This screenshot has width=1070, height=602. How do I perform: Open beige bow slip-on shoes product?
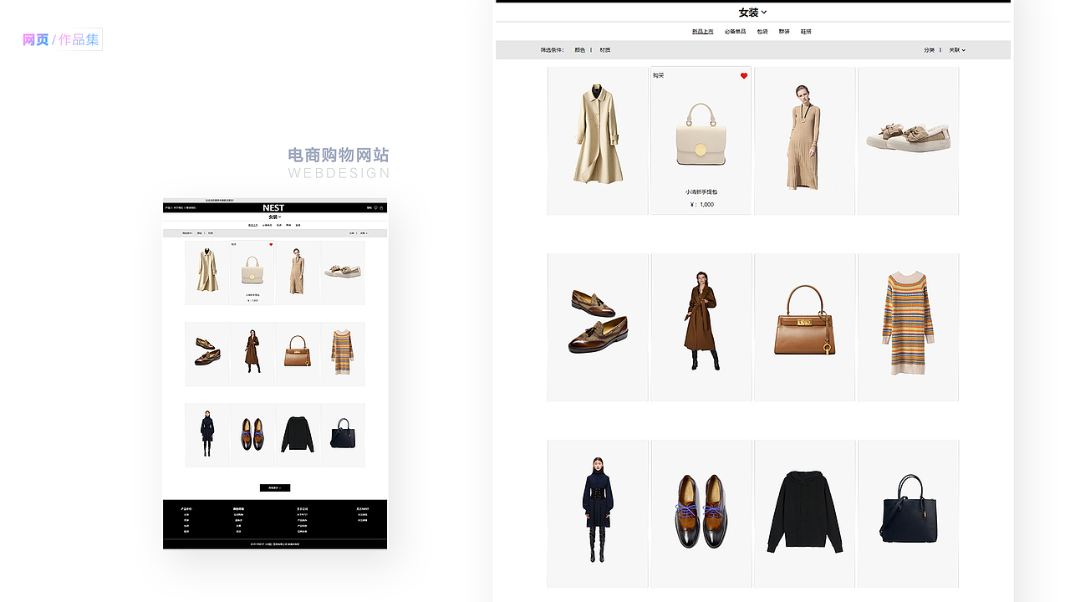908,140
